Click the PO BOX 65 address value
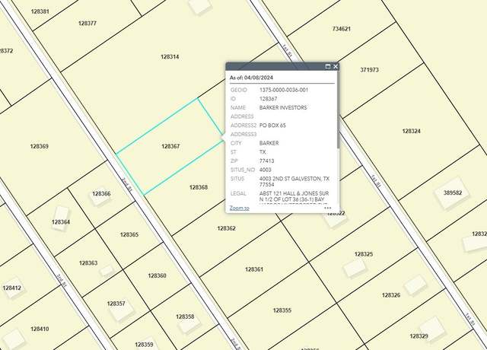Image resolution: width=487 pixels, height=350 pixels. pos(272,126)
